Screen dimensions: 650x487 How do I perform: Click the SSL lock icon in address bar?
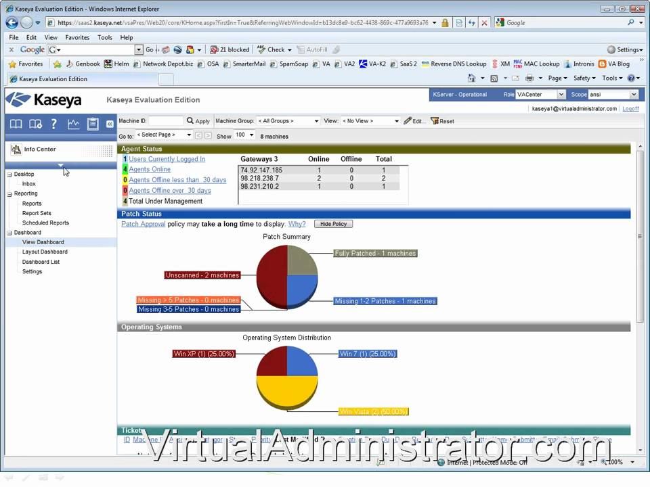pos(446,23)
